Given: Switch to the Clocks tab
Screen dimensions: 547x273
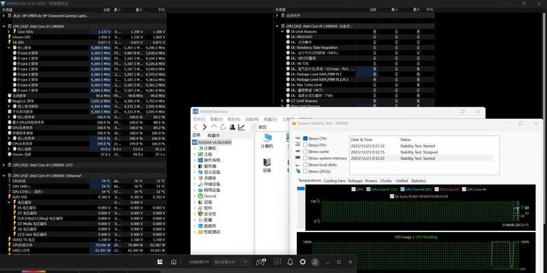Looking at the screenshot, I should point(386,181).
